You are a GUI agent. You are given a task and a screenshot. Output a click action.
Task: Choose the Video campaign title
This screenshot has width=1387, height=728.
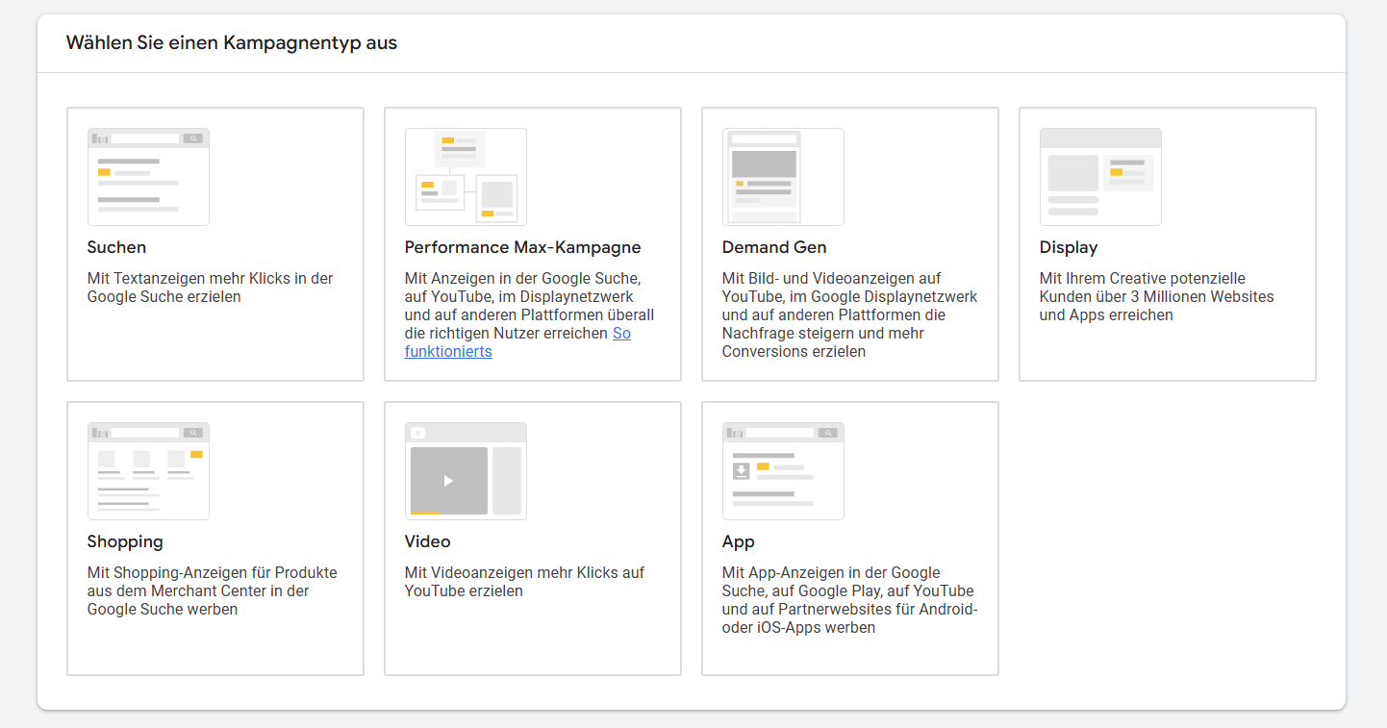point(427,541)
